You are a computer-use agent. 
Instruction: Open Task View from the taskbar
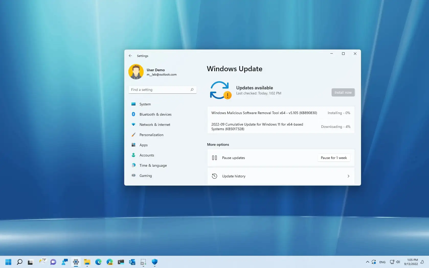[x=30, y=262]
